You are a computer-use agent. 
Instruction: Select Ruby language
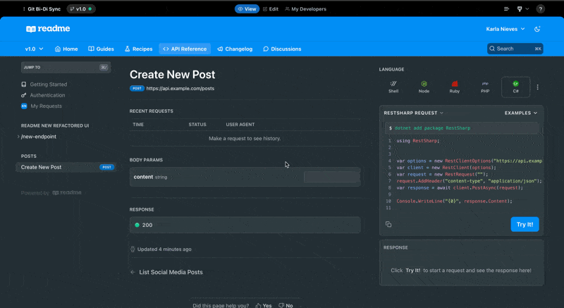(x=454, y=87)
